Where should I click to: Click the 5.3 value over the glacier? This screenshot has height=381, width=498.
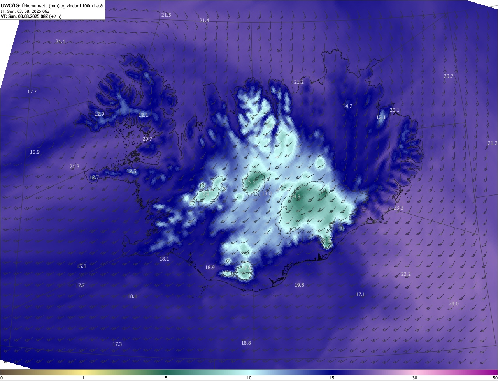coord(251,182)
